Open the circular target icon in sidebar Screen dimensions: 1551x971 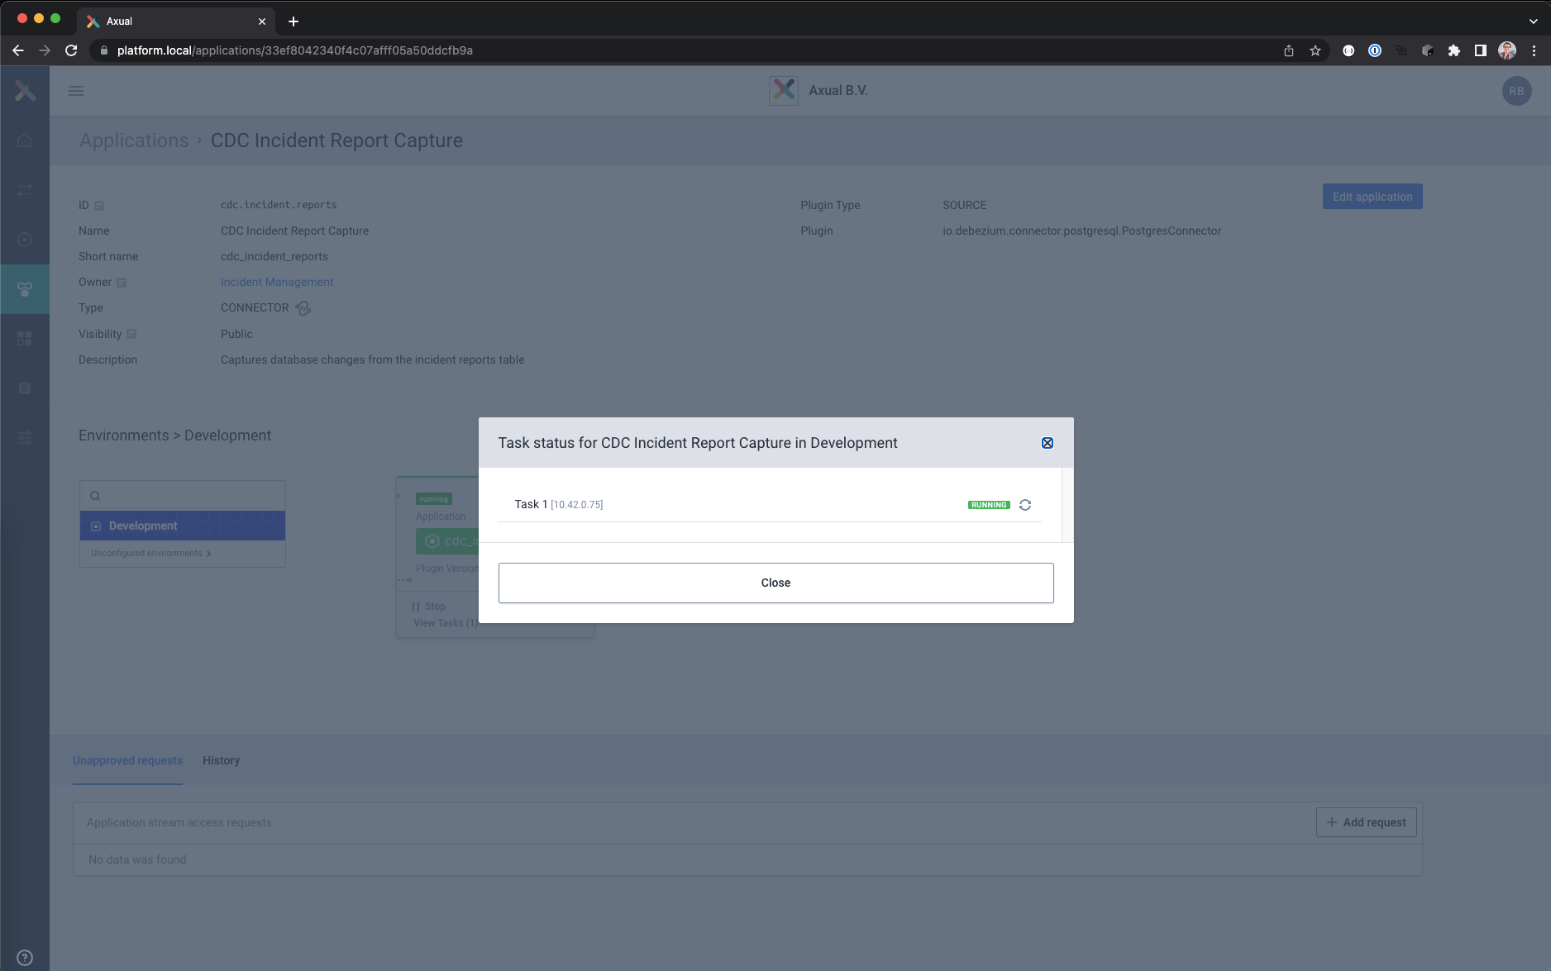[x=25, y=240]
